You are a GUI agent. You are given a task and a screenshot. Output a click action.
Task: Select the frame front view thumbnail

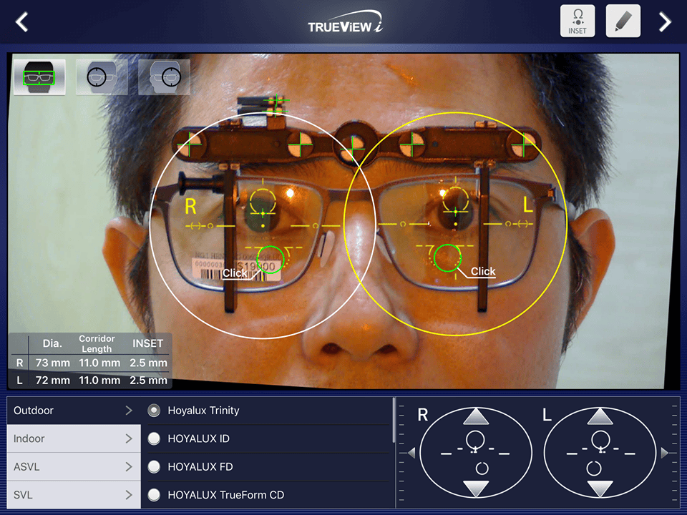[x=39, y=77]
